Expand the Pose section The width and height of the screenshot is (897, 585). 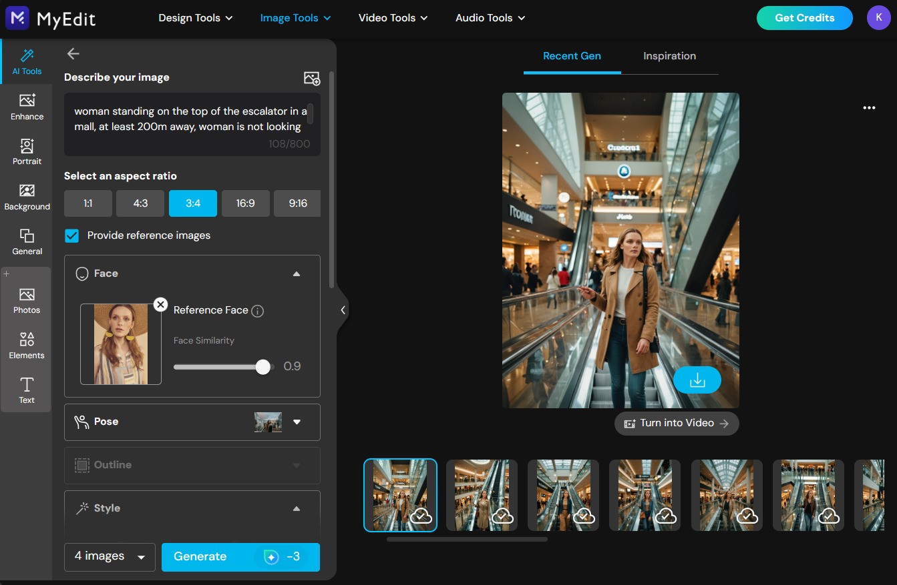pyautogui.click(x=297, y=422)
